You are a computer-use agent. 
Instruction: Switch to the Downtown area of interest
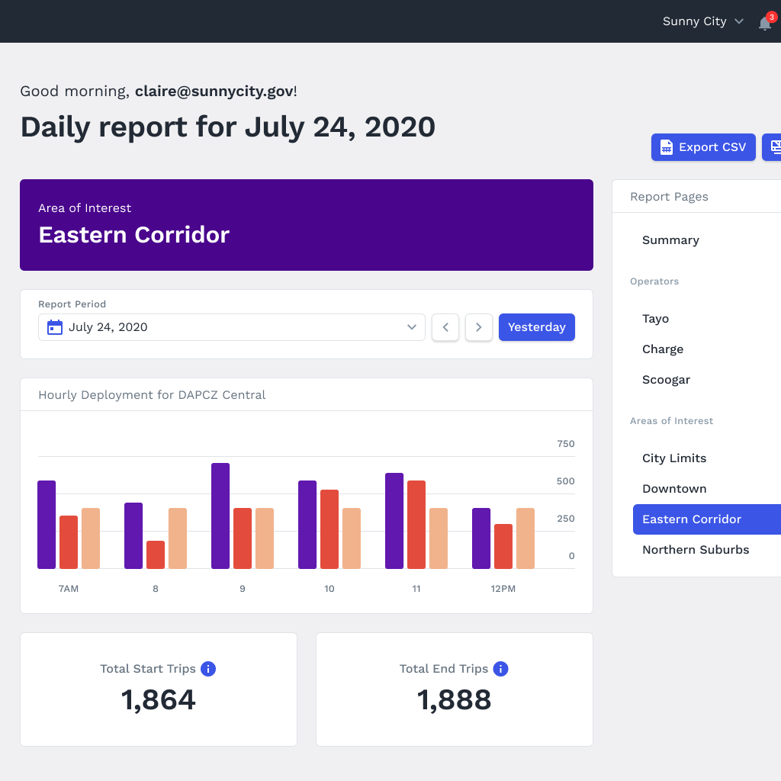(674, 488)
